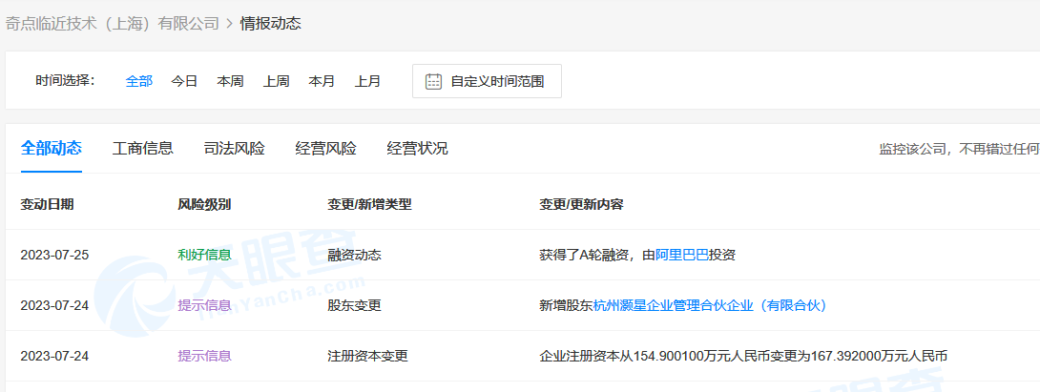
Task: Select 本周 time filter
Action: pyautogui.click(x=230, y=82)
